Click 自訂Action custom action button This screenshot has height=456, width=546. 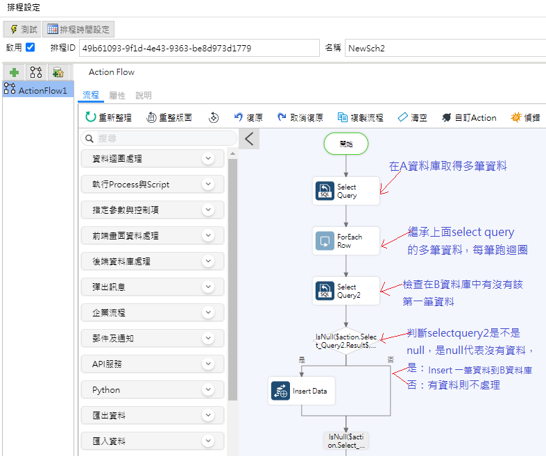[x=469, y=117]
